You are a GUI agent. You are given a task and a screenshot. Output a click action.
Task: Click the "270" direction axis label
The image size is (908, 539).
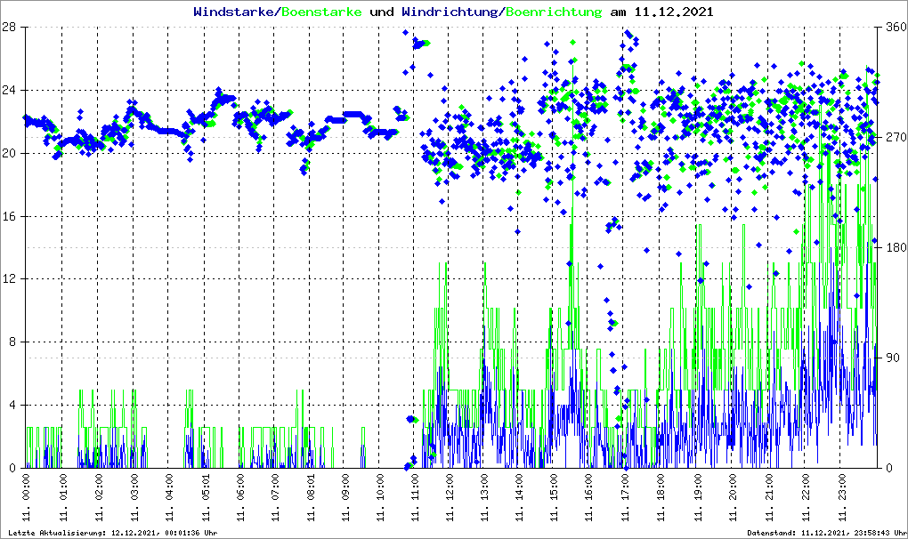pyautogui.click(x=894, y=138)
